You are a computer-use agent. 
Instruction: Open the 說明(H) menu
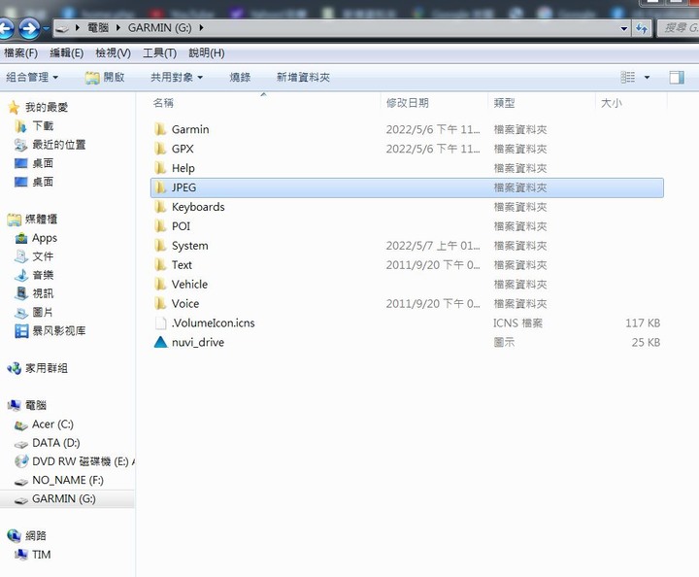click(x=207, y=53)
